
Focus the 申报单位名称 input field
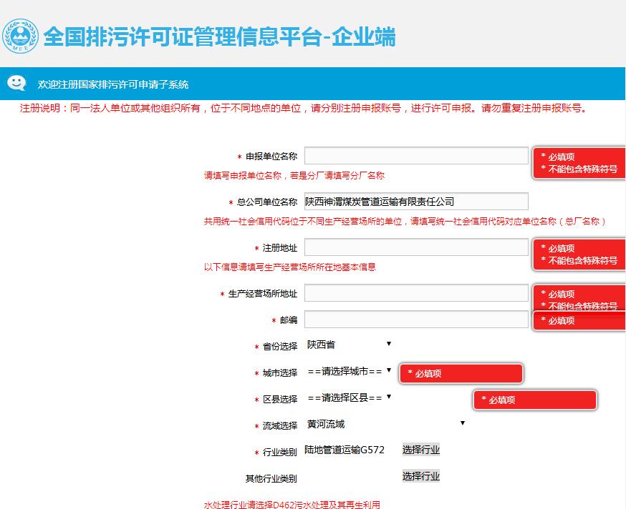coord(416,156)
